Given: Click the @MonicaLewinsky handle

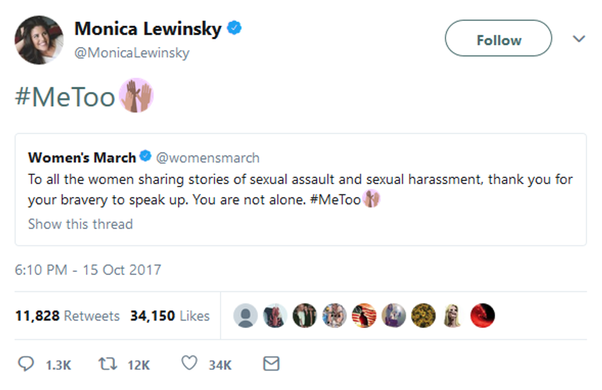Looking at the screenshot, I should [131, 53].
